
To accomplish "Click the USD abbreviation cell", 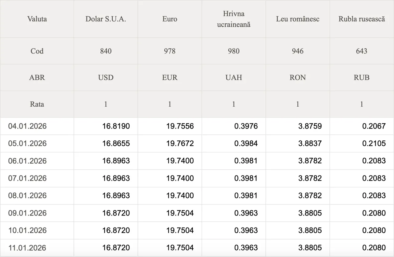I will [x=106, y=77].
